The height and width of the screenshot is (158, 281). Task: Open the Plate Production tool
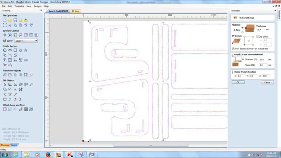[26, 109]
